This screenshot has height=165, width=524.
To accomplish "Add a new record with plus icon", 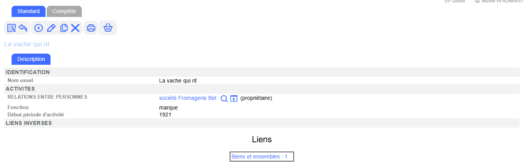I will pos(39,28).
